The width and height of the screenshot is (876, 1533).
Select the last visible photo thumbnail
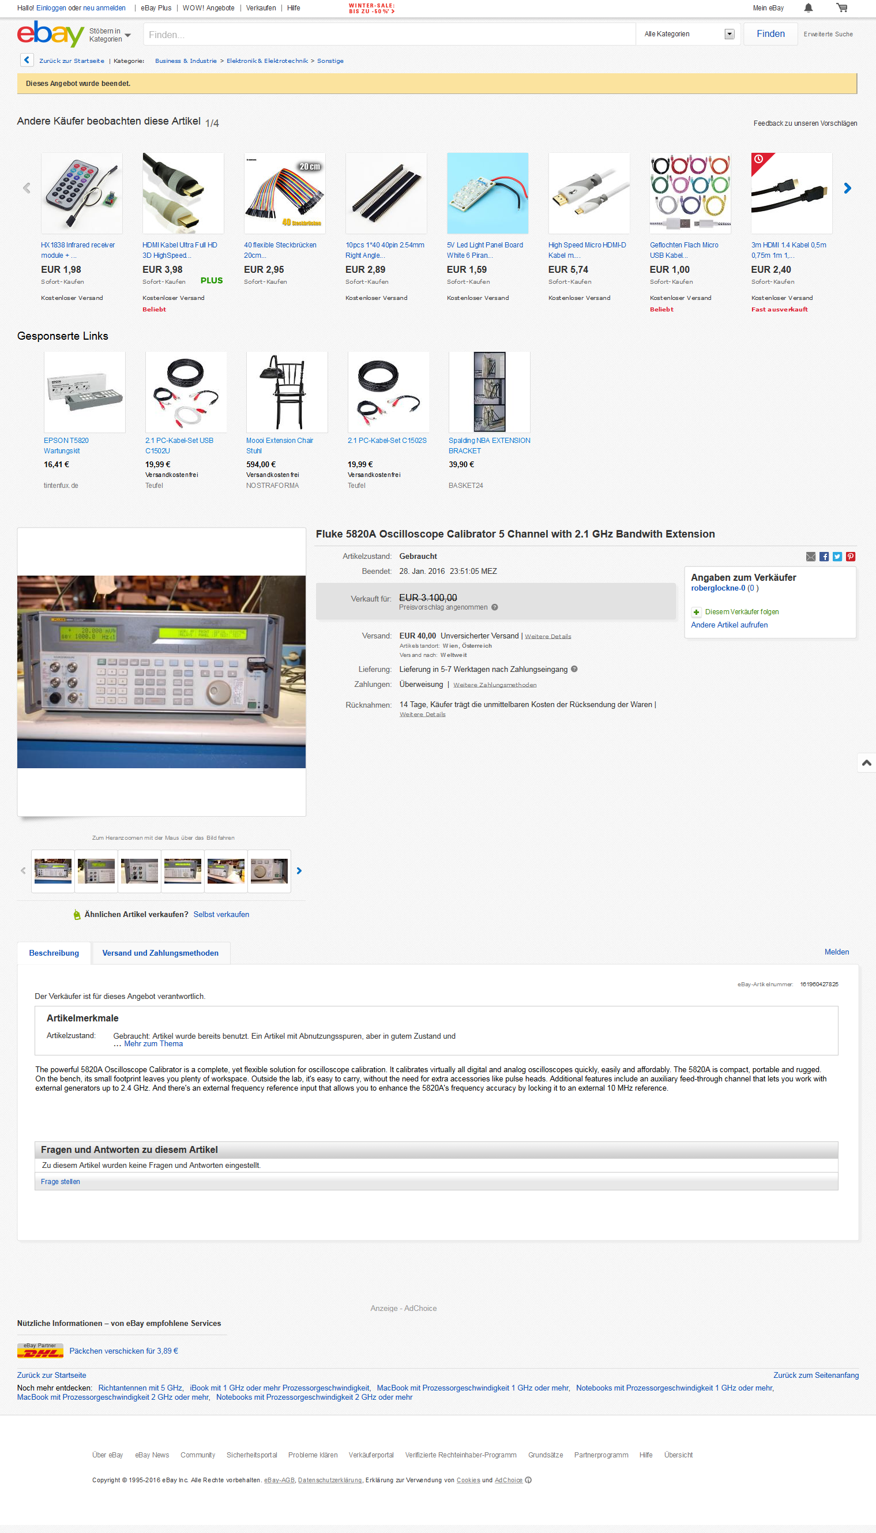(269, 870)
